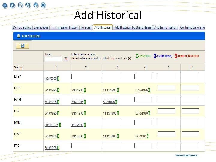Click the www.cdpehs.com link
Image resolution: width=216 pixels, height=162 pixels.
(x=186, y=155)
